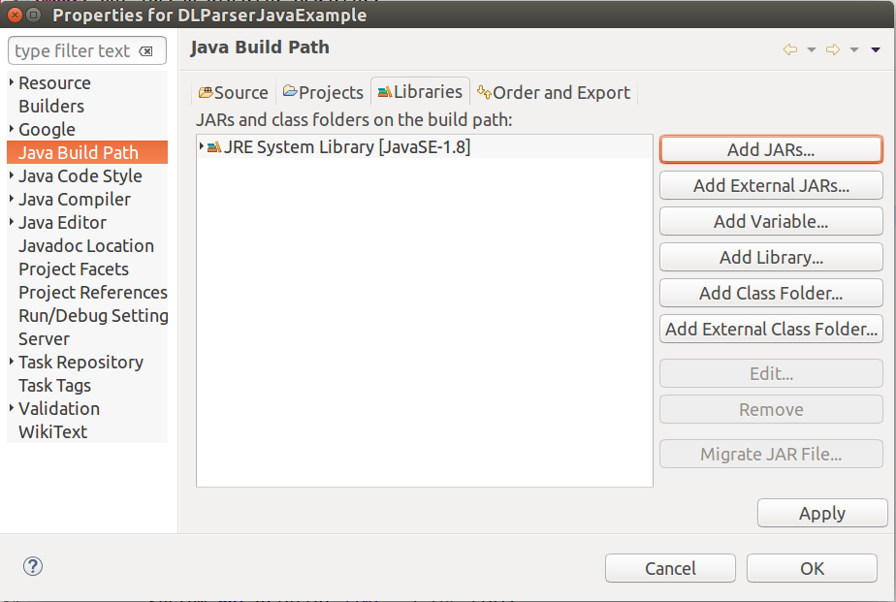Viewport: 896px width, 602px height.
Task: Select Javadoc Location in the list
Action: point(86,245)
